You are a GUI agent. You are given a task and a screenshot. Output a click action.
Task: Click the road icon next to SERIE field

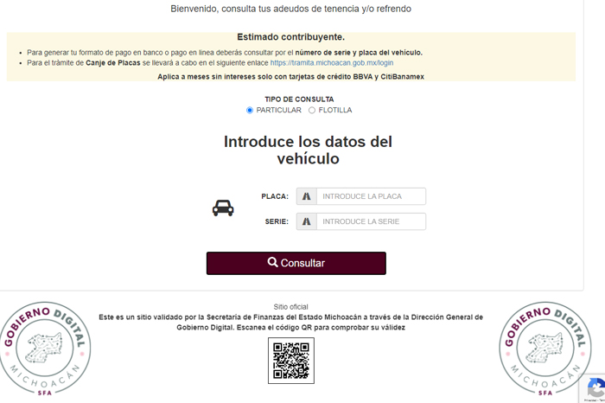point(306,221)
